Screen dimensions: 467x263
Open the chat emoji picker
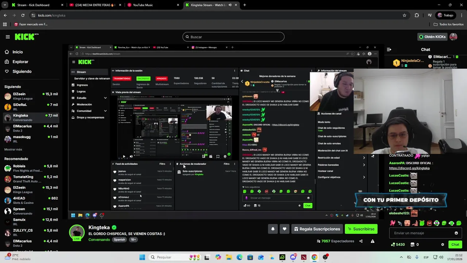pyautogui.click(x=456, y=233)
